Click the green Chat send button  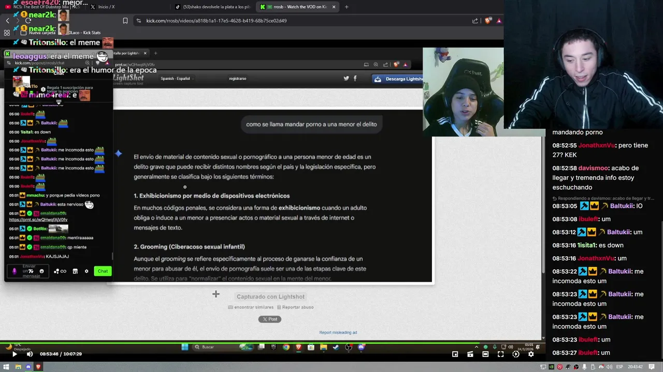[x=103, y=271]
